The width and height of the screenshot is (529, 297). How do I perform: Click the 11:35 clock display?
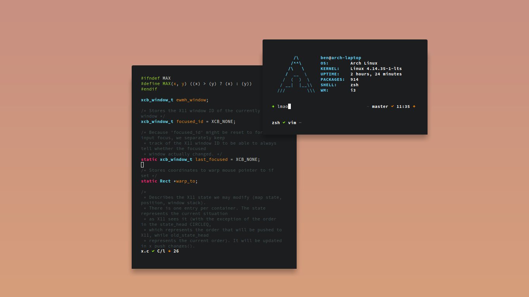(x=402, y=106)
